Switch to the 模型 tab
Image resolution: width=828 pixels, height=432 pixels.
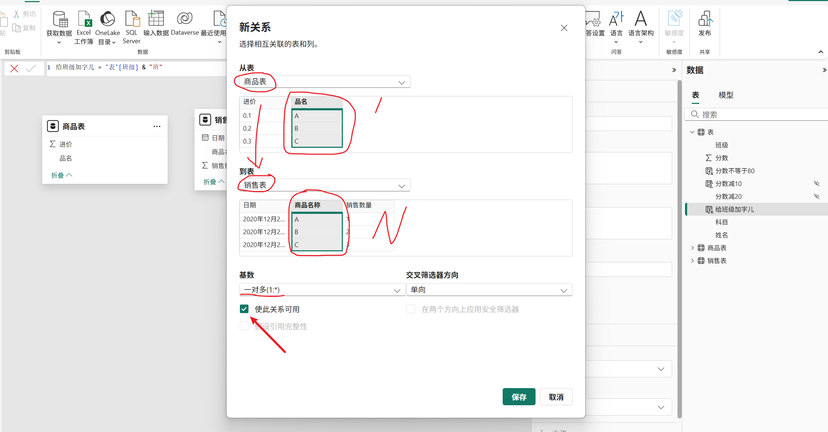click(726, 95)
